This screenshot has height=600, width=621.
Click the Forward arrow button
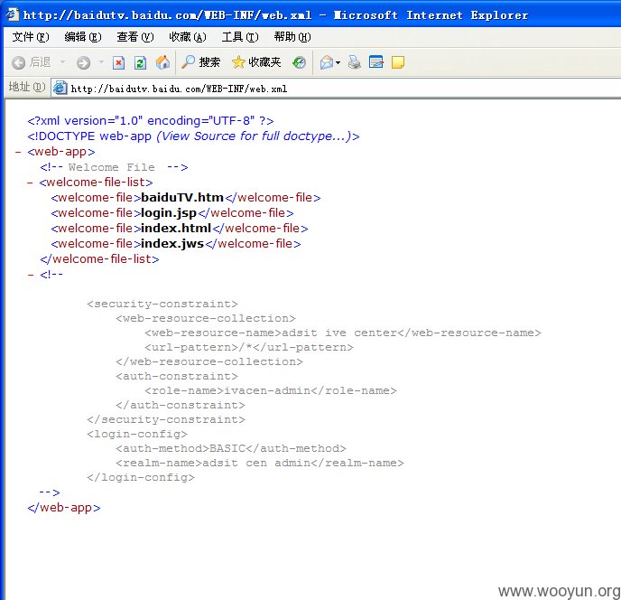tap(84, 62)
